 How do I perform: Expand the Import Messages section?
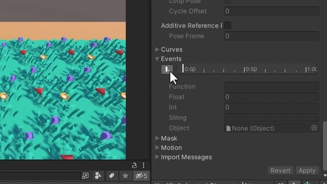coord(157,157)
